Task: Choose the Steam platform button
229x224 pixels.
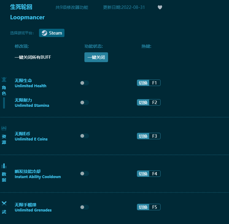Action: click(x=52, y=33)
